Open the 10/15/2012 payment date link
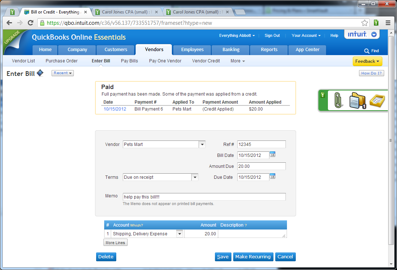This screenshot has width=397, height=270. 115,109
